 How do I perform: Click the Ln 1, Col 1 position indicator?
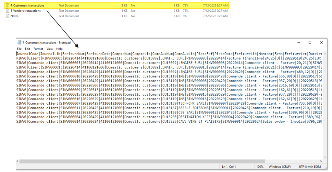point(229,167)
